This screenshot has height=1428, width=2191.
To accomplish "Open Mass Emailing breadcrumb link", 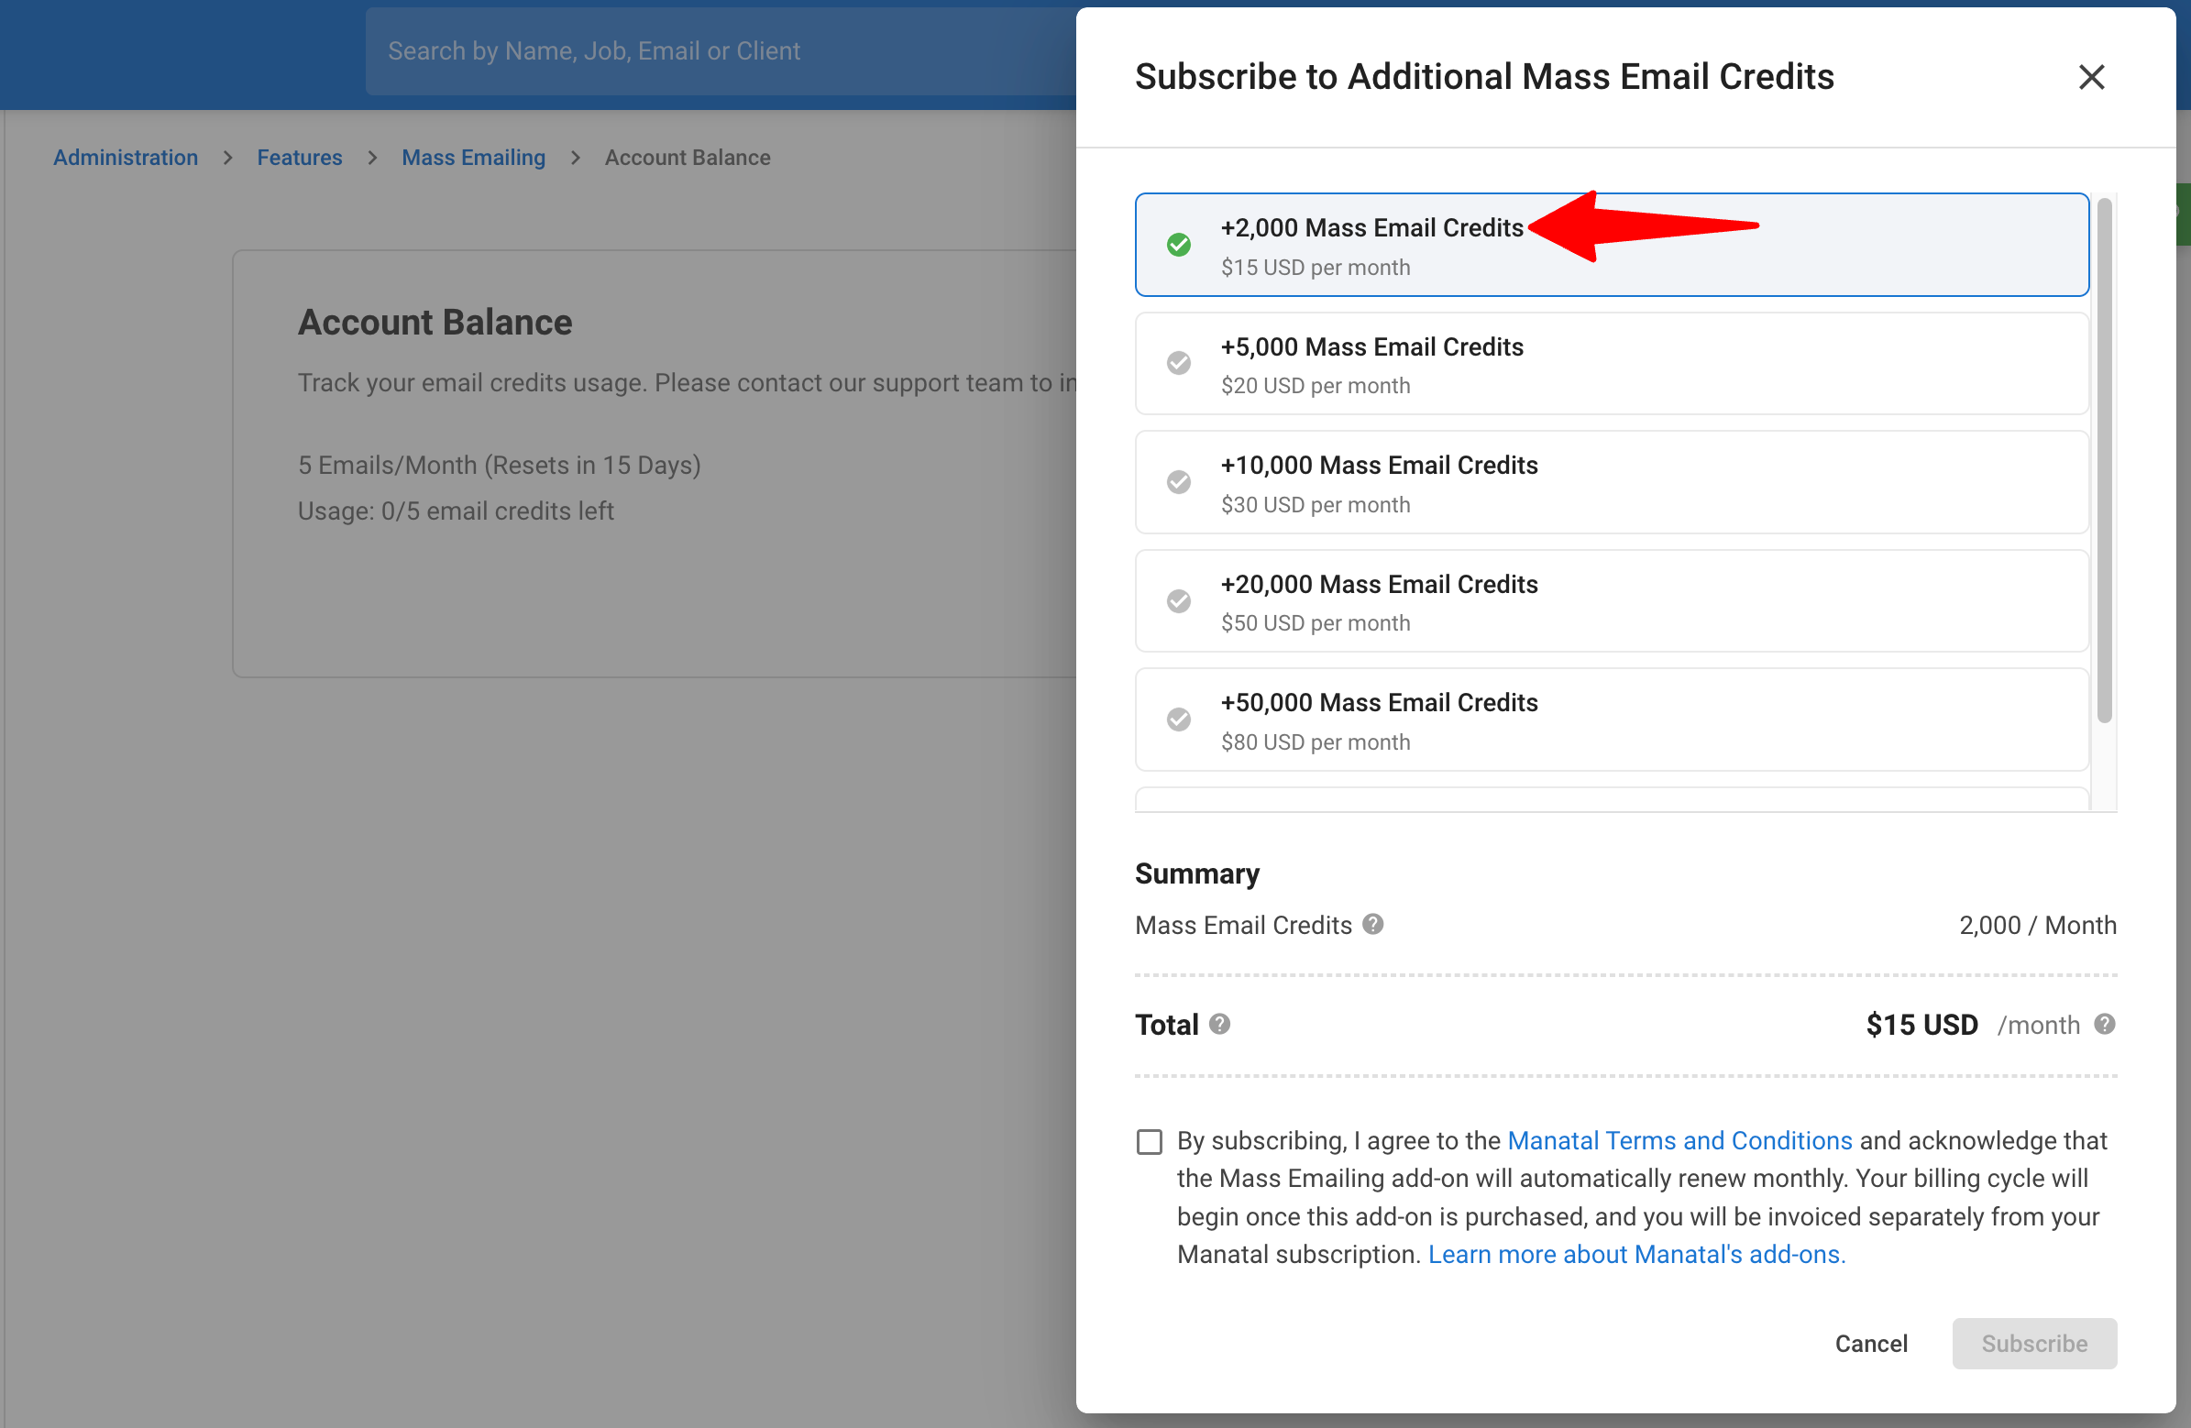I will (473, 158).
